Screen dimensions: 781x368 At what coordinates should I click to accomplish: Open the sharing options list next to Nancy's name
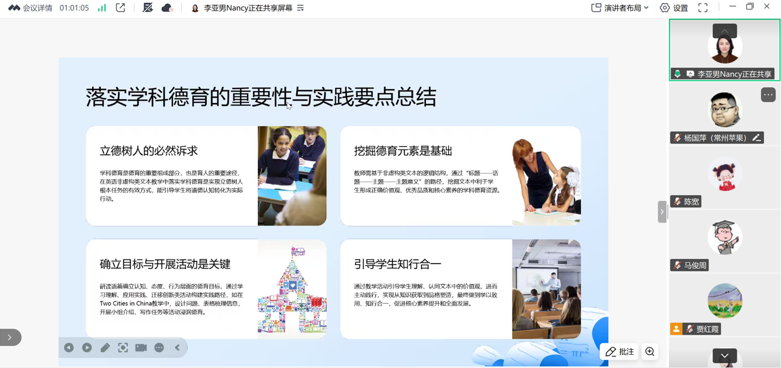pos(301,8)
